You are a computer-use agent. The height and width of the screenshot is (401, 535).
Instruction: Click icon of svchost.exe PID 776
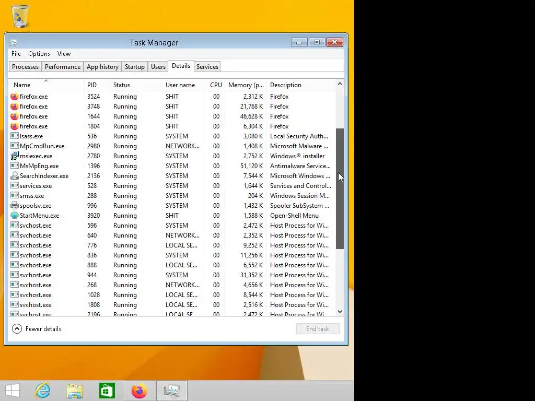[14, 244]
